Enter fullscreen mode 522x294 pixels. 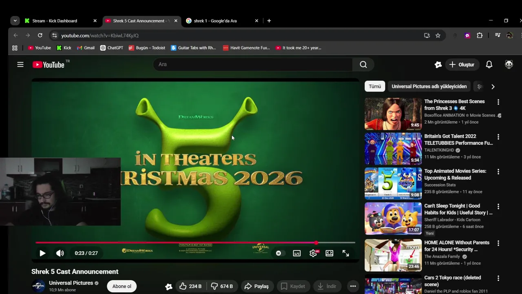346,253
